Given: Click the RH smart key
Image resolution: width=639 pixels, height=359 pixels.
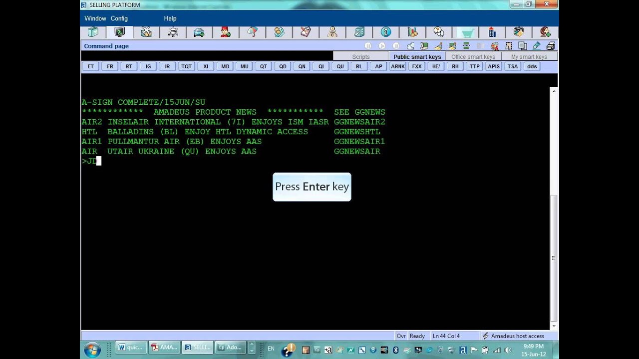Looking at the screenshot, I should tap(455, 66).
